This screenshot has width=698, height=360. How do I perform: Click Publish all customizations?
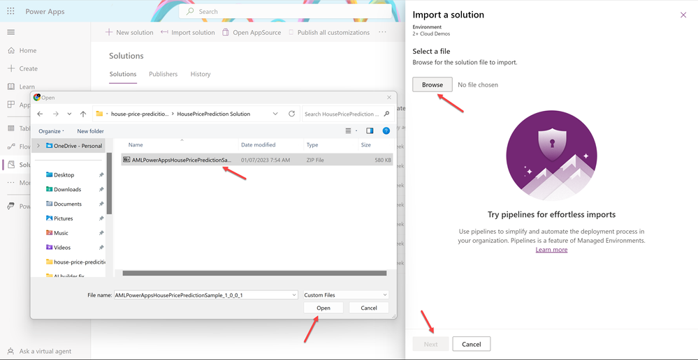point(329,33)
